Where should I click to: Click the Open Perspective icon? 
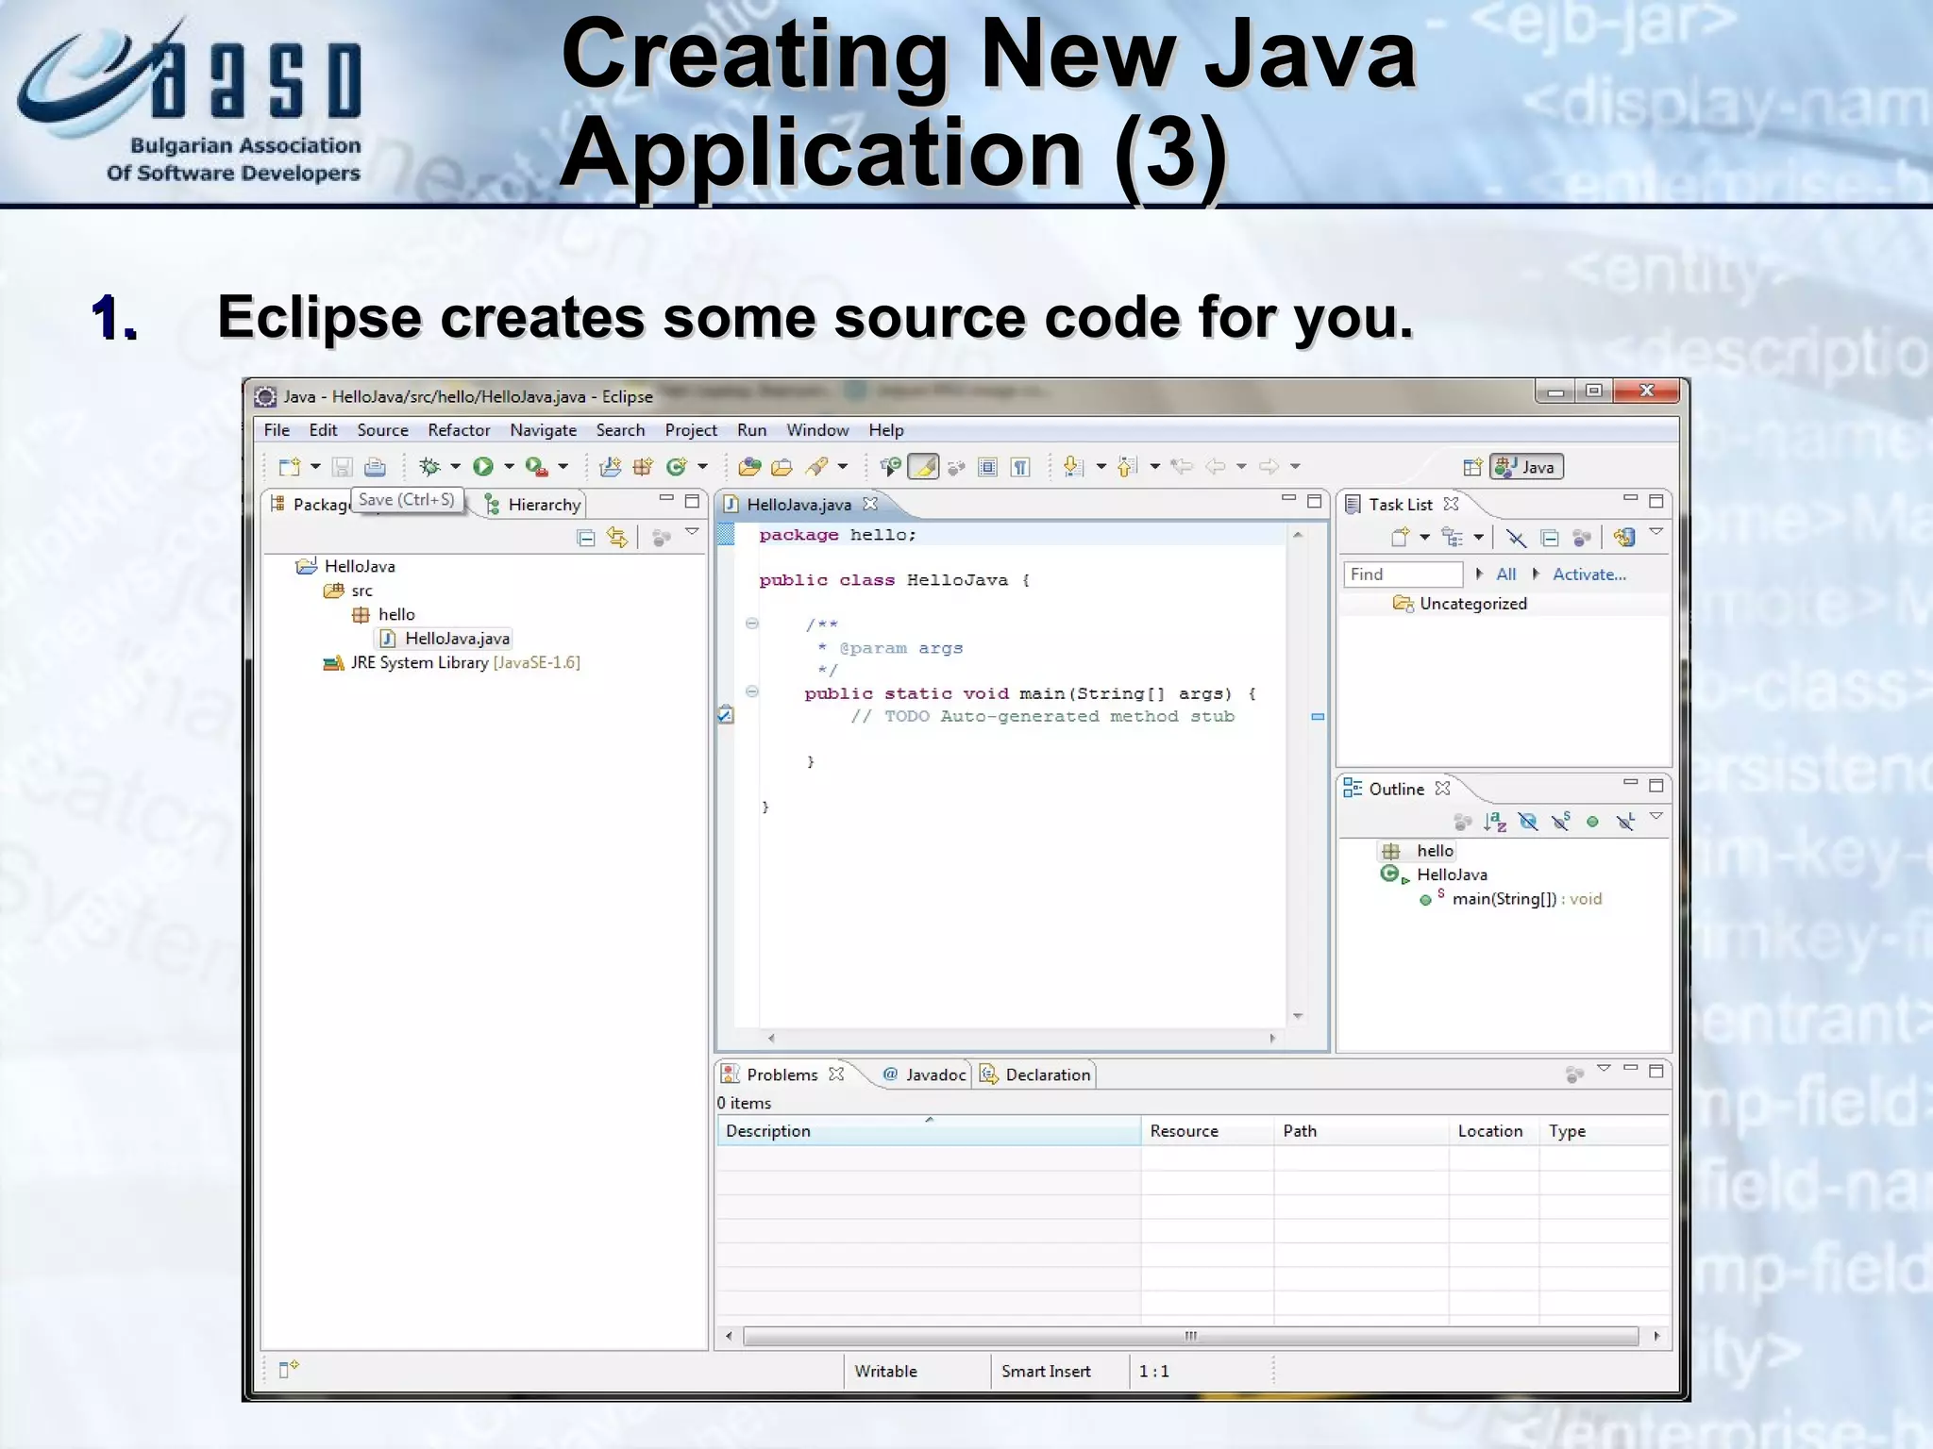1472,467
